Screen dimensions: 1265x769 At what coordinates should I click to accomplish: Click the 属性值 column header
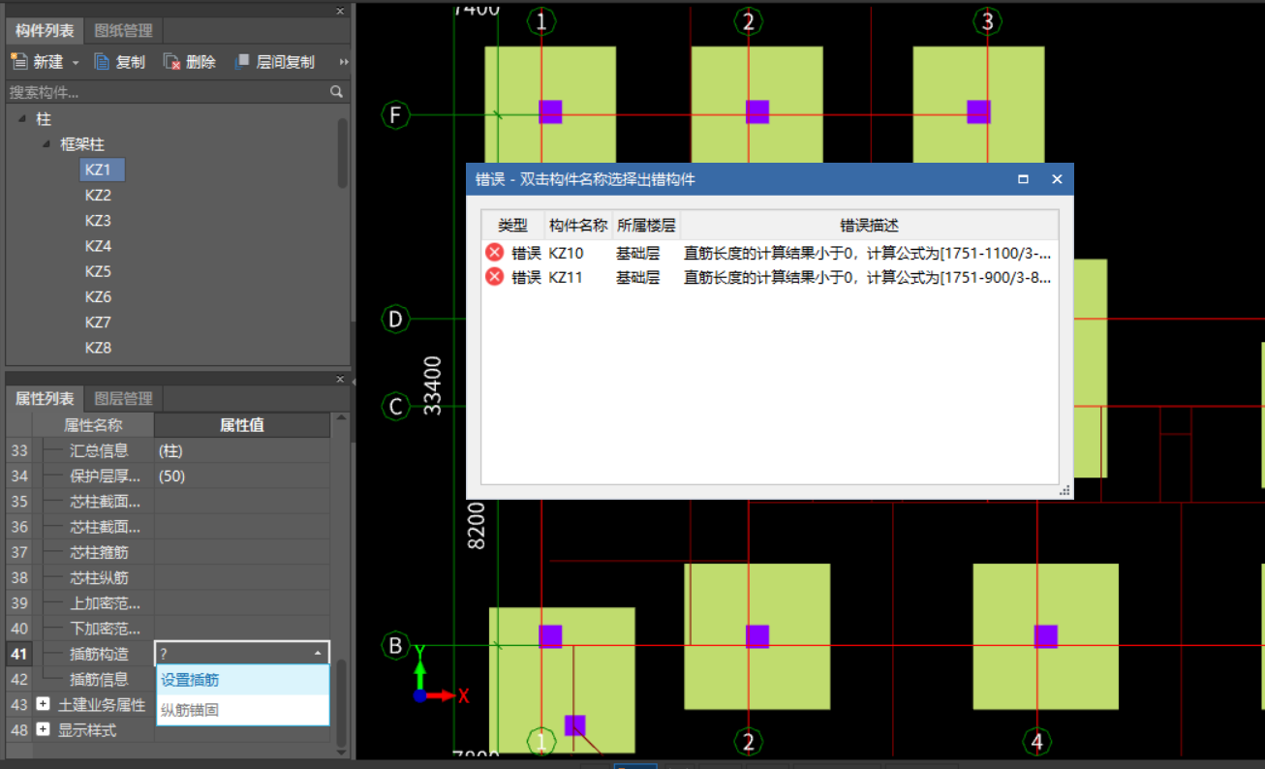[242, 424]
